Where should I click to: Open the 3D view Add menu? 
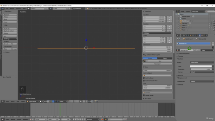[x=18, y=102]
